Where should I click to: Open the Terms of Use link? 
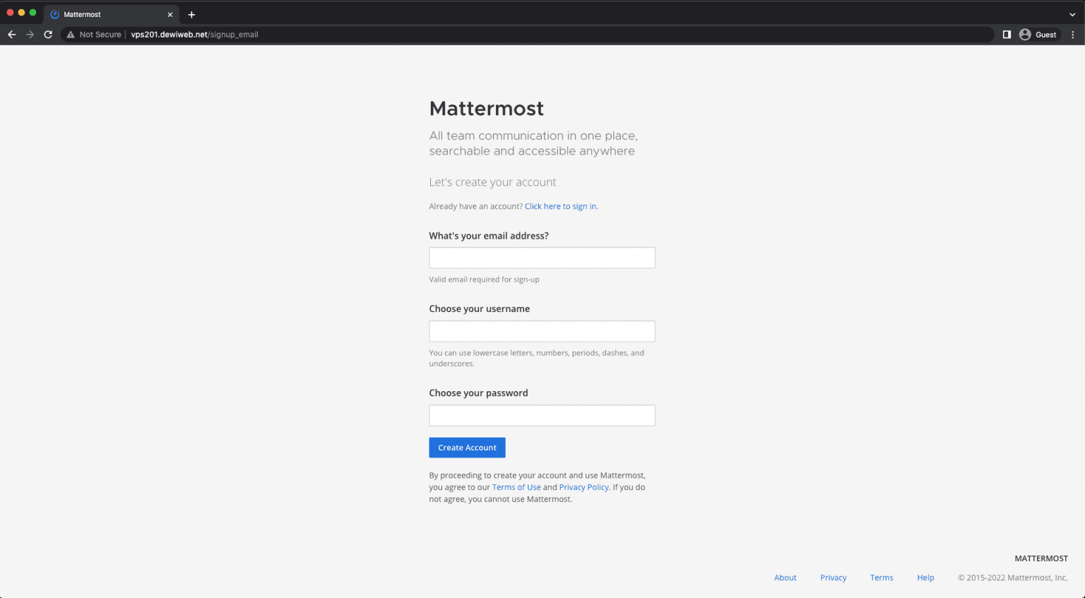(516, 487)
